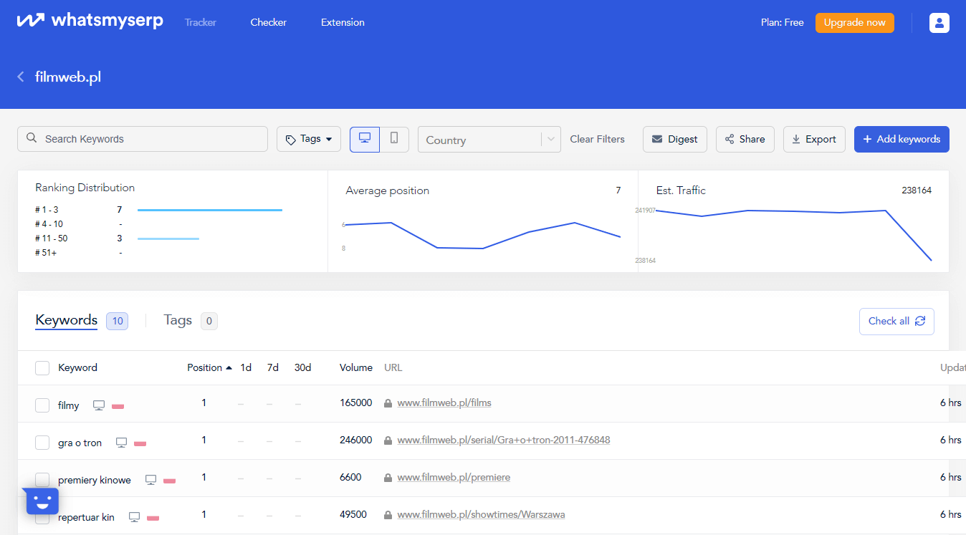Viewport: 966px width, 535px height.
Task: Click the Est. Traffic value 238164
Action: tap(917, 191)
